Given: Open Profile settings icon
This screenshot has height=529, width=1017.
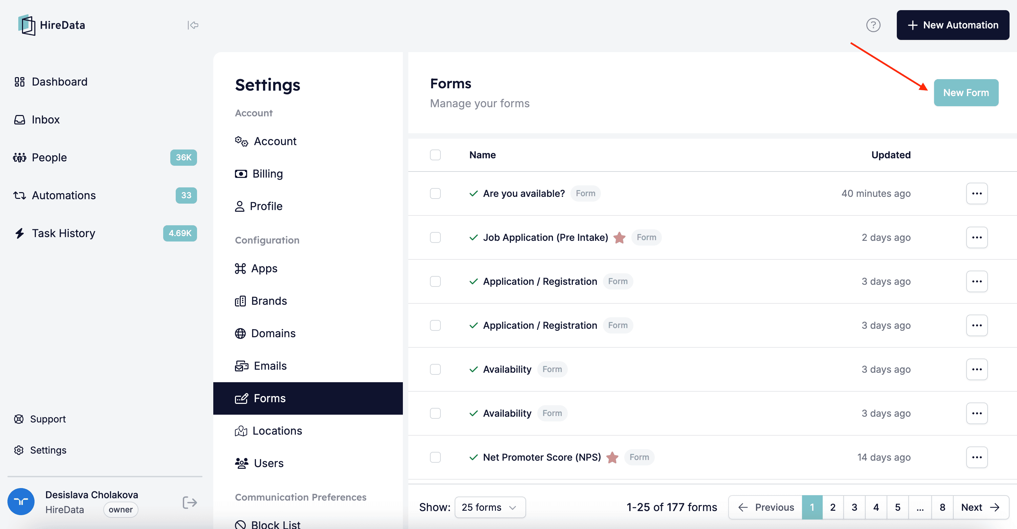Looking at the screenshot, I should tap(239, 206).
